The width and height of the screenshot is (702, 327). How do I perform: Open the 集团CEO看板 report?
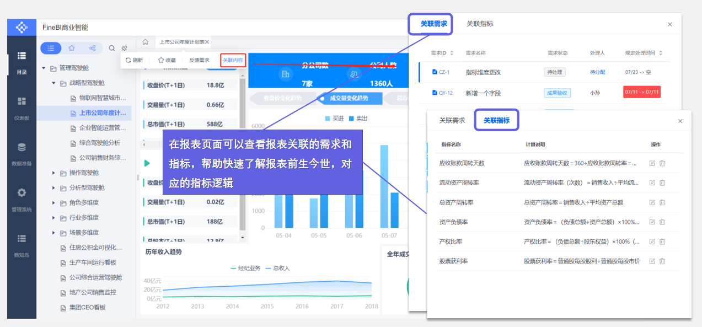(83, 307)
